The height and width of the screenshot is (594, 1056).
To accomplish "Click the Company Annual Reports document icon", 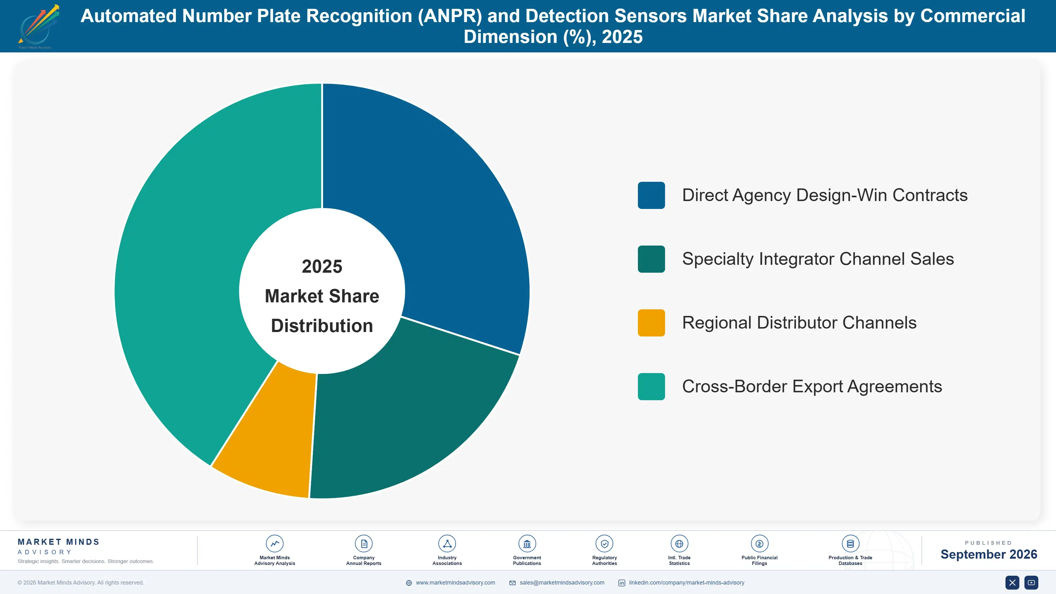I will [363, 544].
